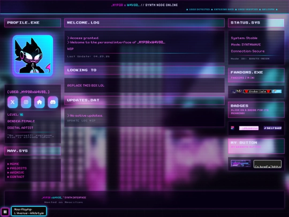Click the MY BUTTON header
The image size is (289, 217).
coord(256,146)
